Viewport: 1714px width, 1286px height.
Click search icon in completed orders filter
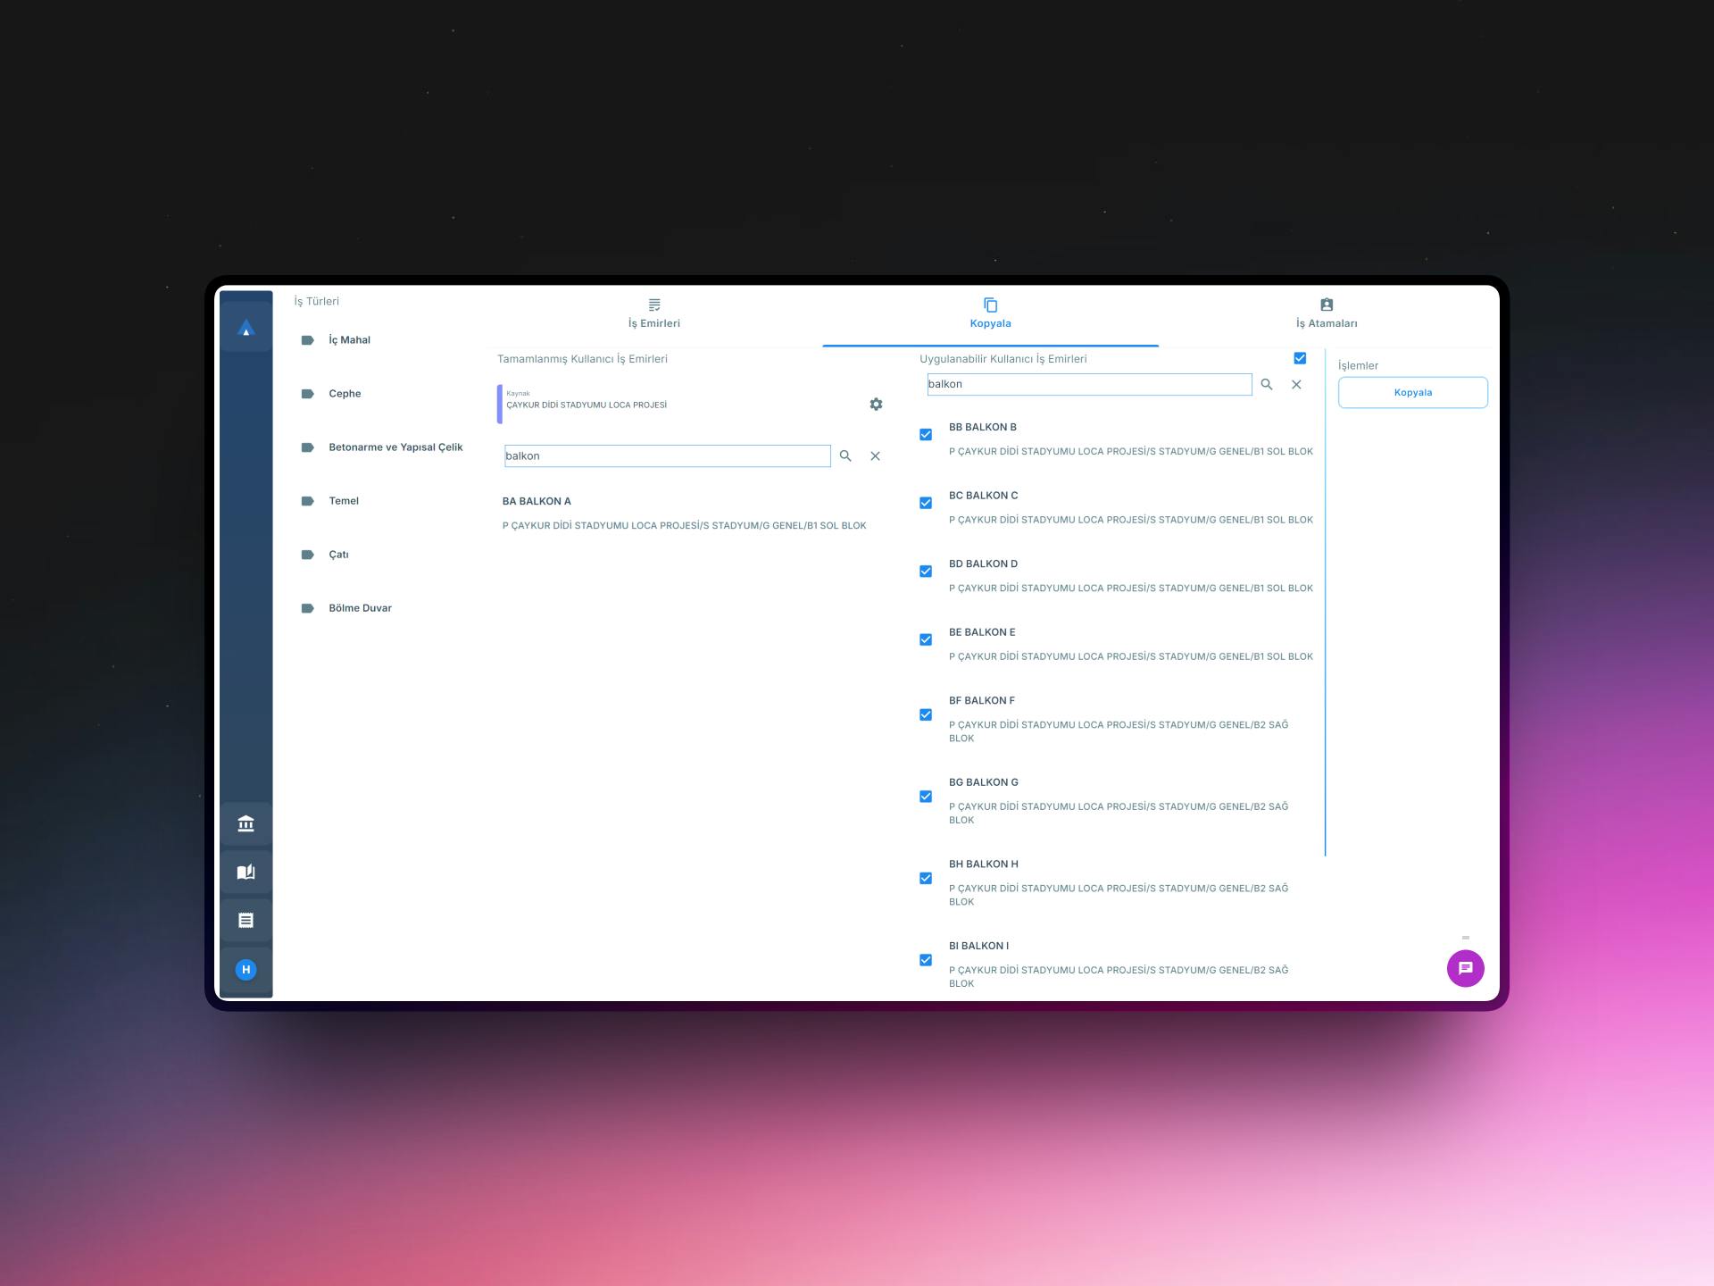[845, 456]
